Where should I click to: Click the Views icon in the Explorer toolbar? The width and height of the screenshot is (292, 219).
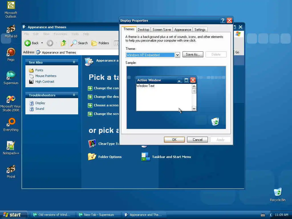116,43
